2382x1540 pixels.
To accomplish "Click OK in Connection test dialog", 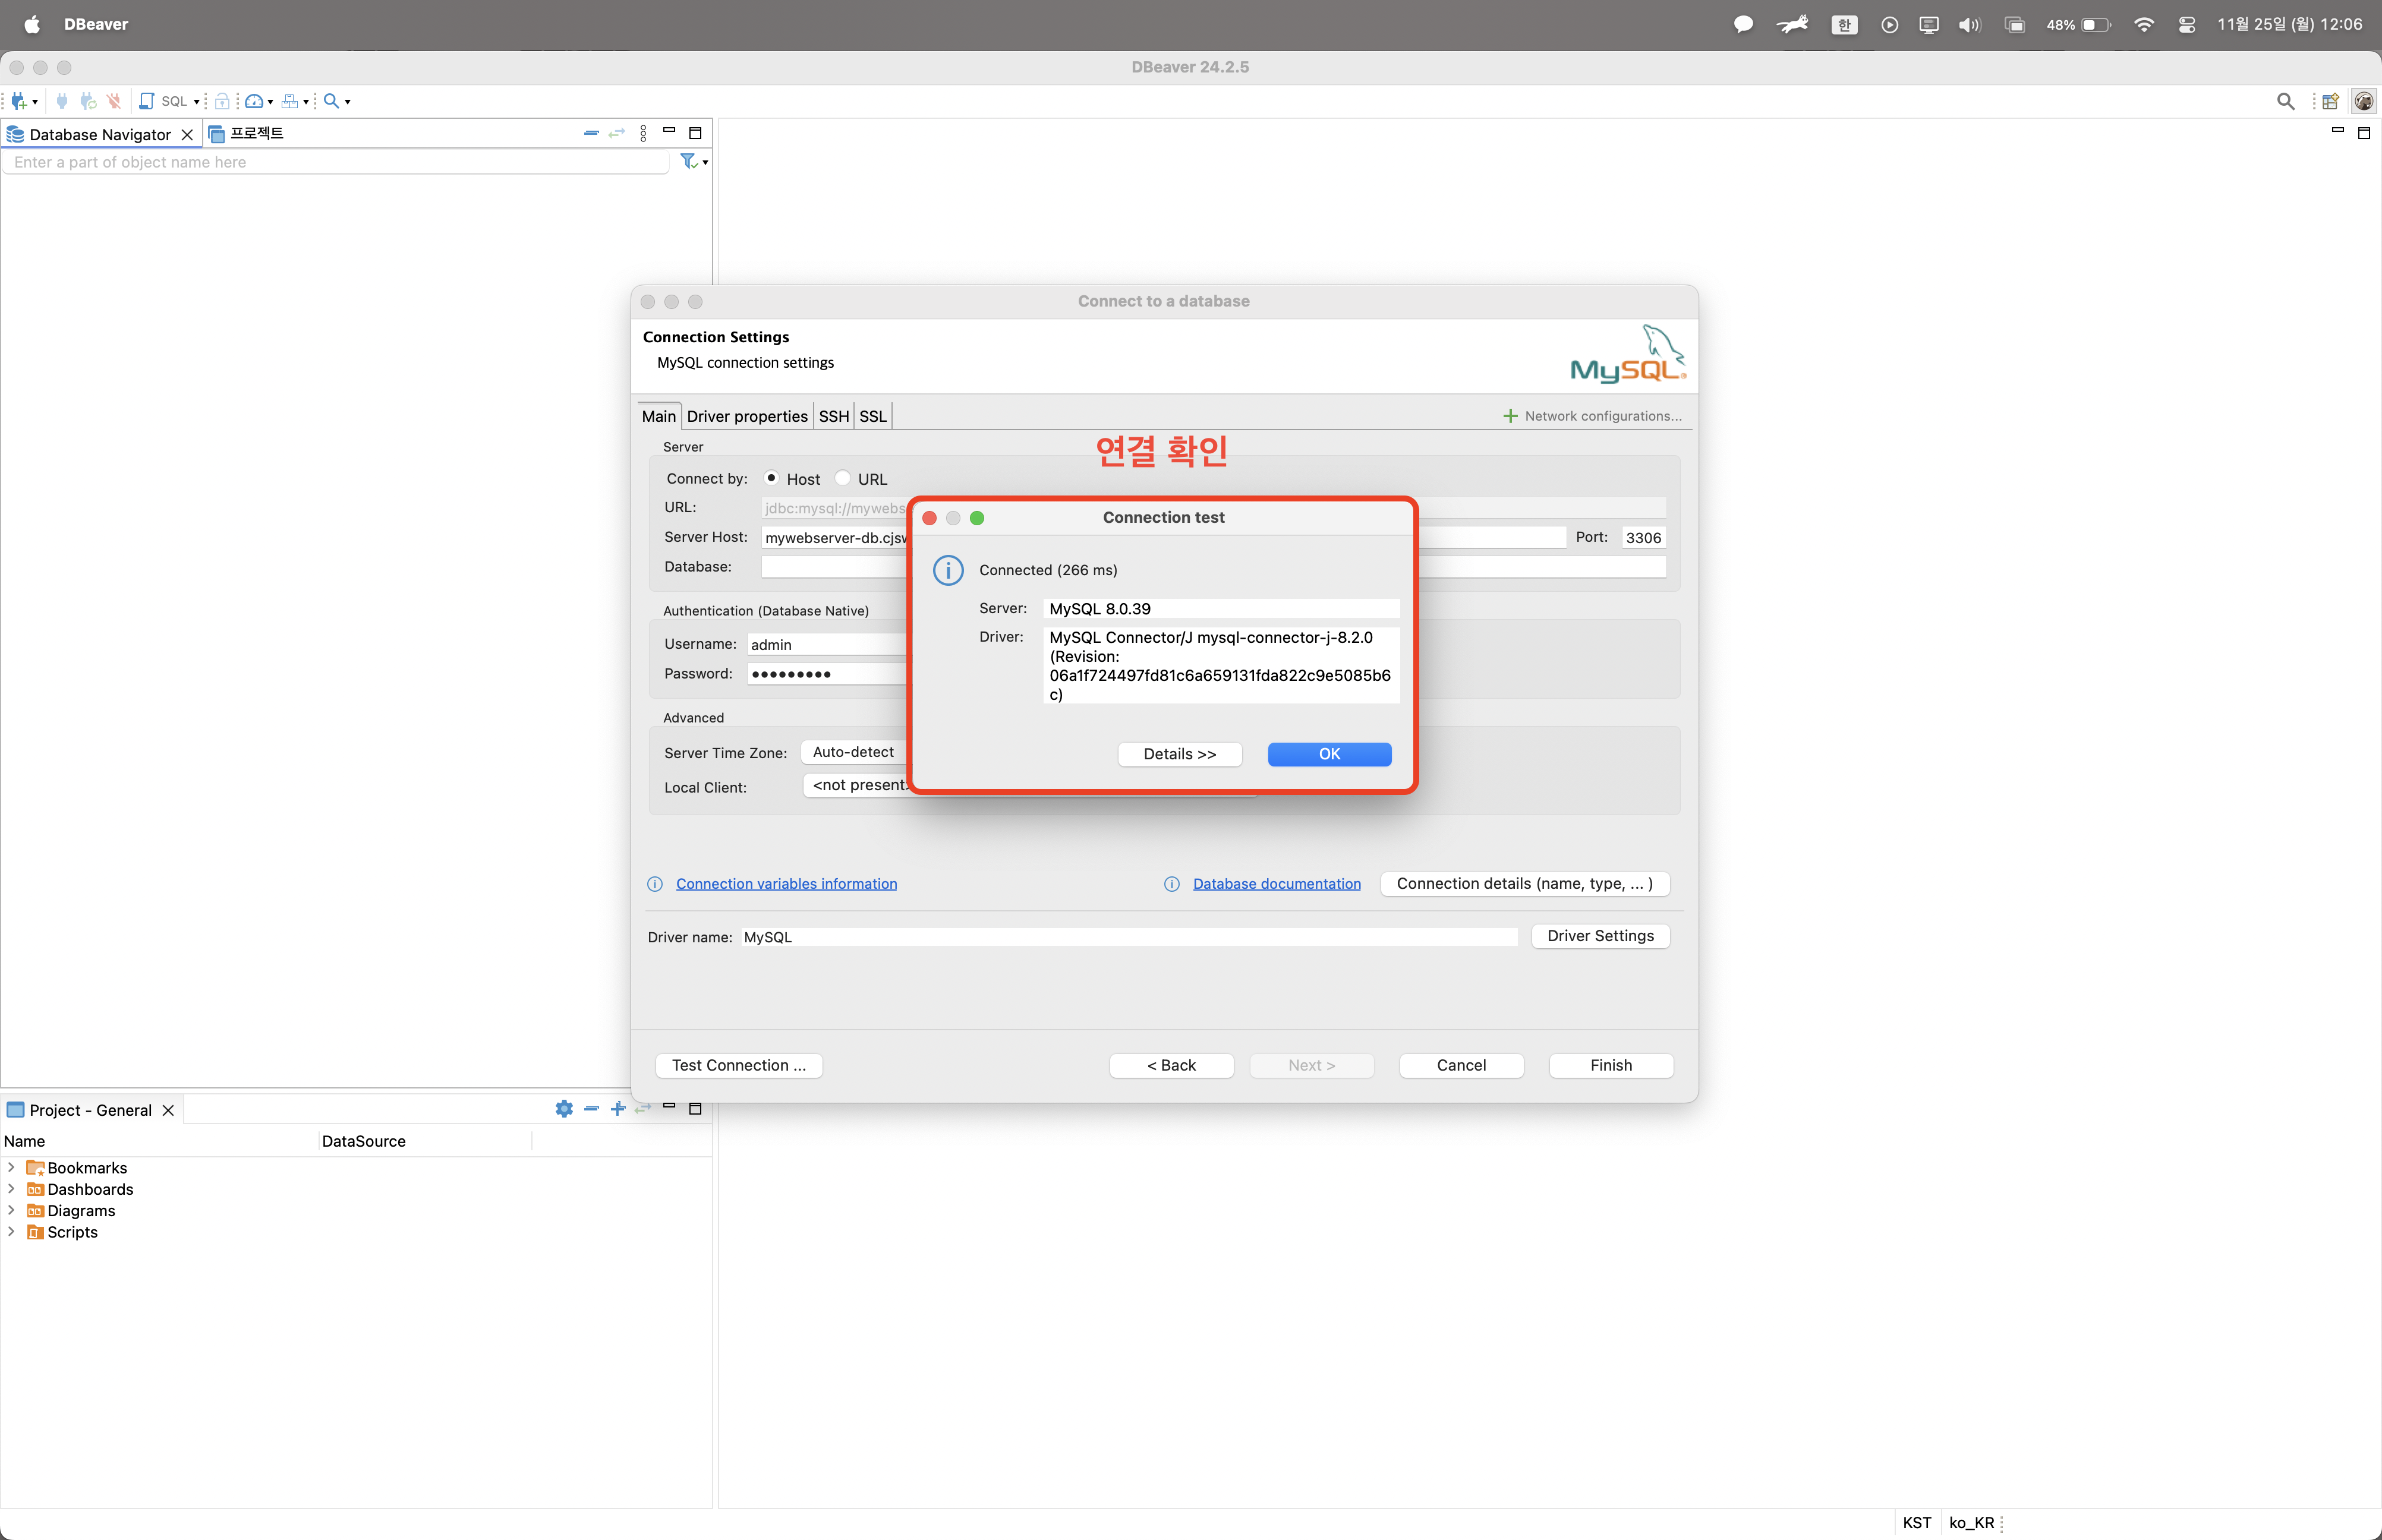I will click(1329, 754).
